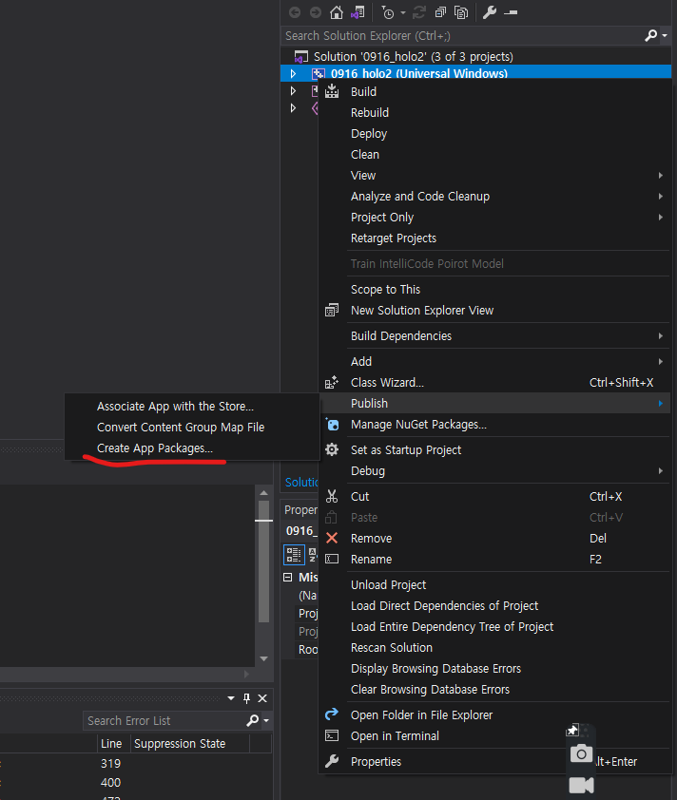Click the gear icon beside Set as Startup Project
This screenshot has width=677, height=800.
332,449
